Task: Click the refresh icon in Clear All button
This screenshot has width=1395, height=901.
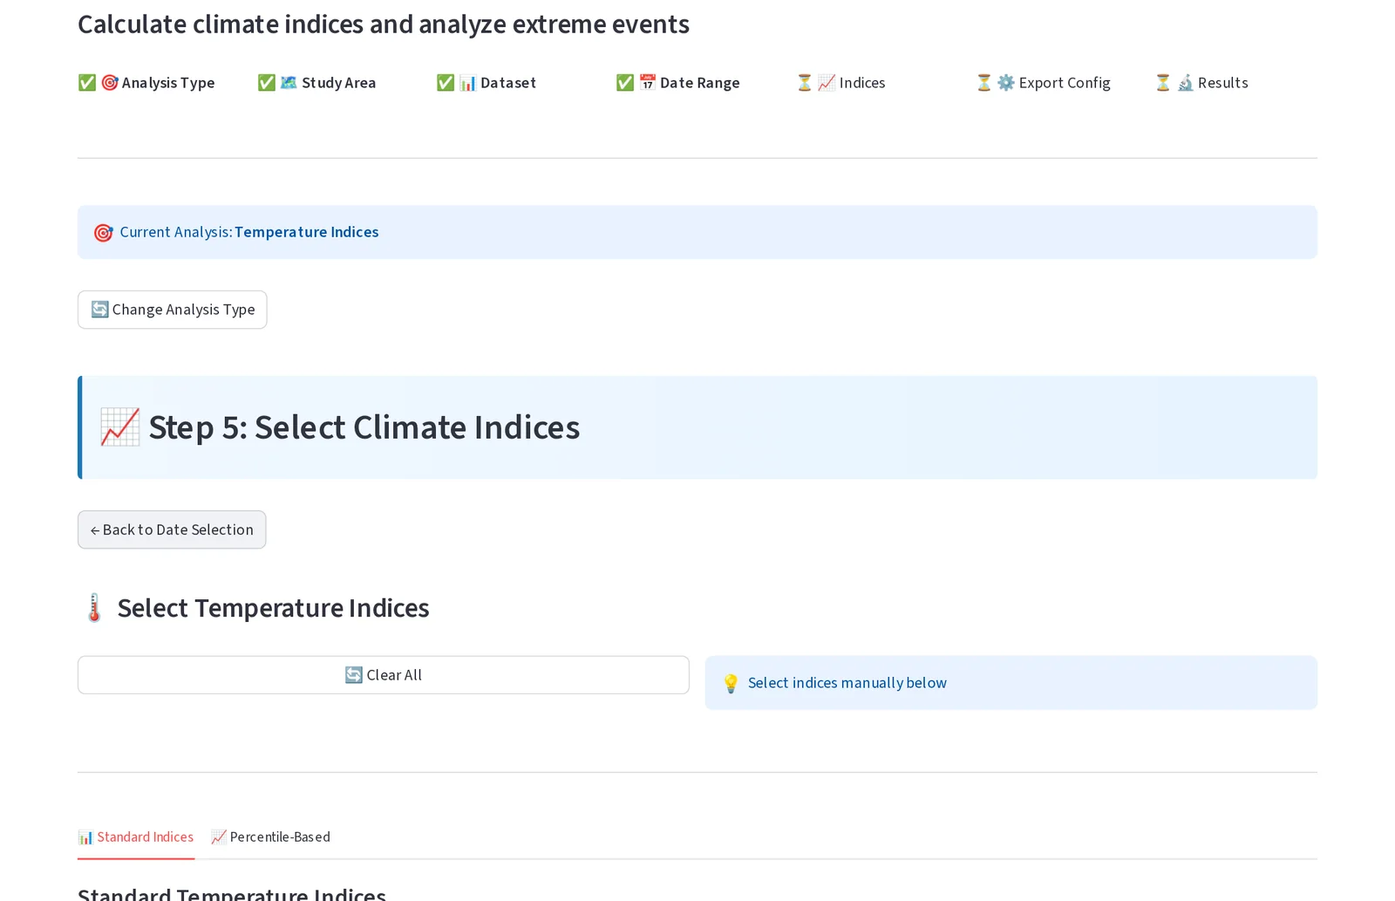Action: coord(354,675)
